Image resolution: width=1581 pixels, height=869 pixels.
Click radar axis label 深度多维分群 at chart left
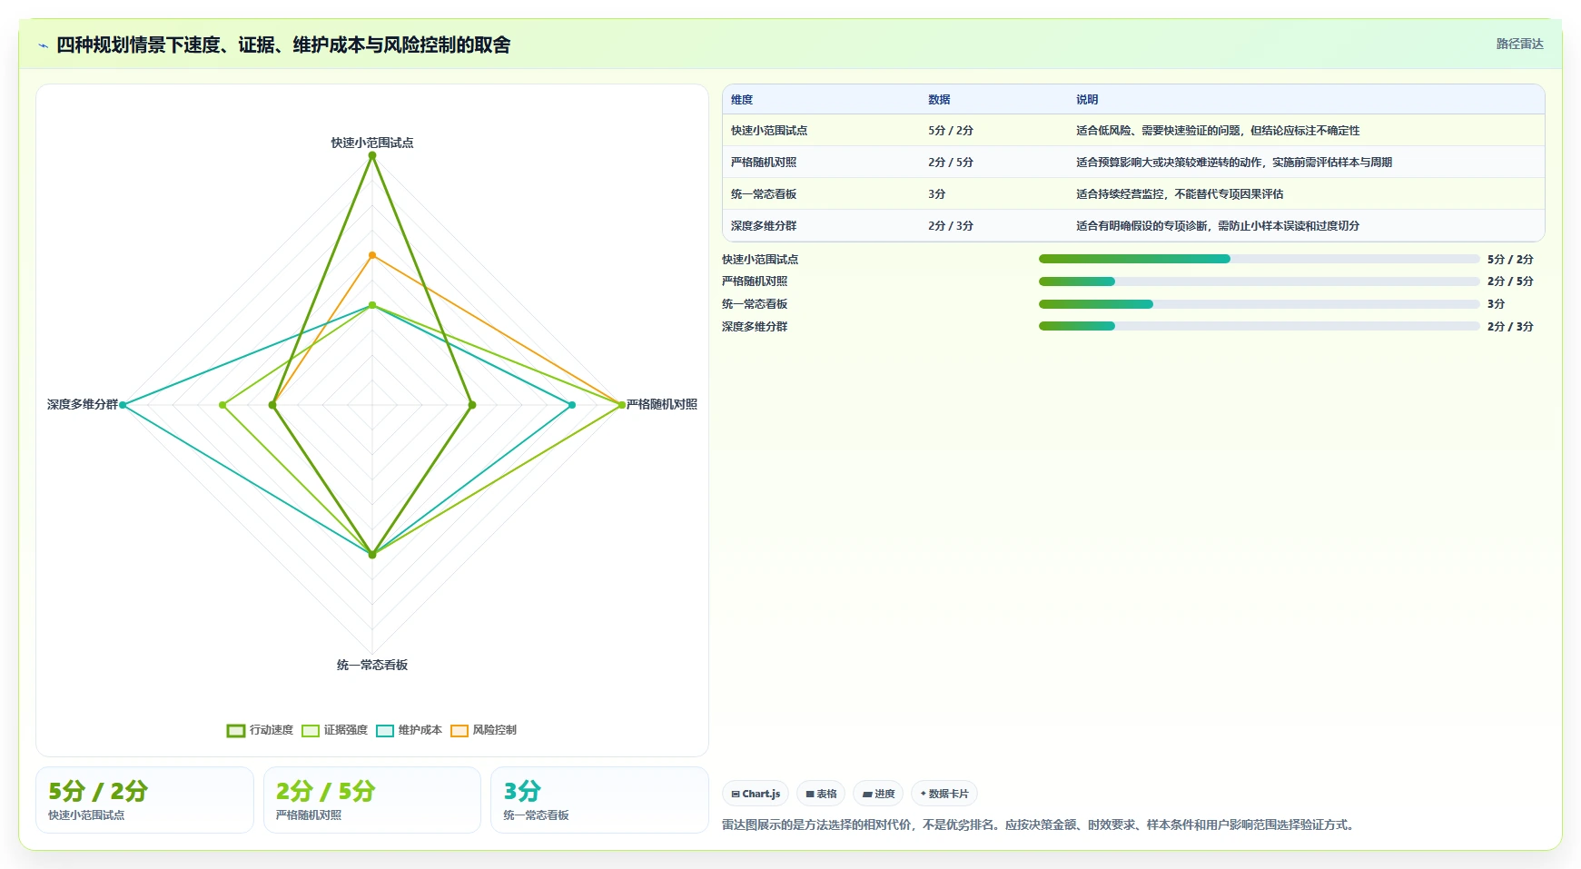[83, 404]
